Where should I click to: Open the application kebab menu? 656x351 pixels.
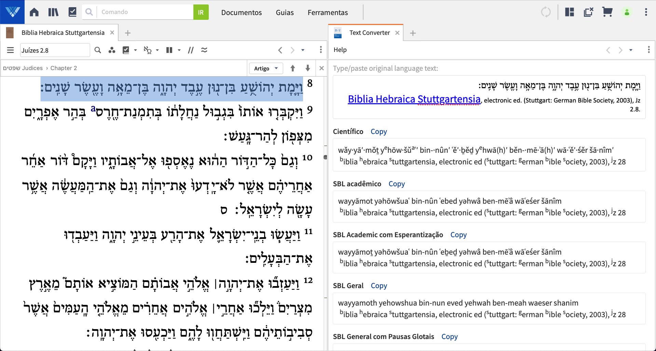pos(646,12)
